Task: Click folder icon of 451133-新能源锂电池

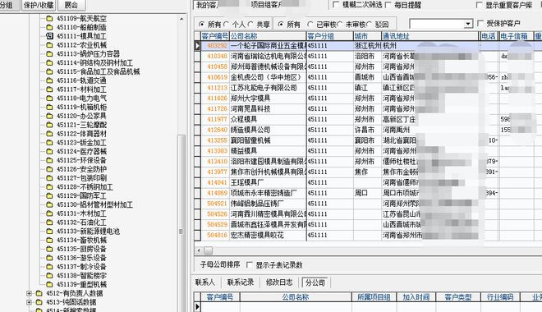Action: pos(49,232)
